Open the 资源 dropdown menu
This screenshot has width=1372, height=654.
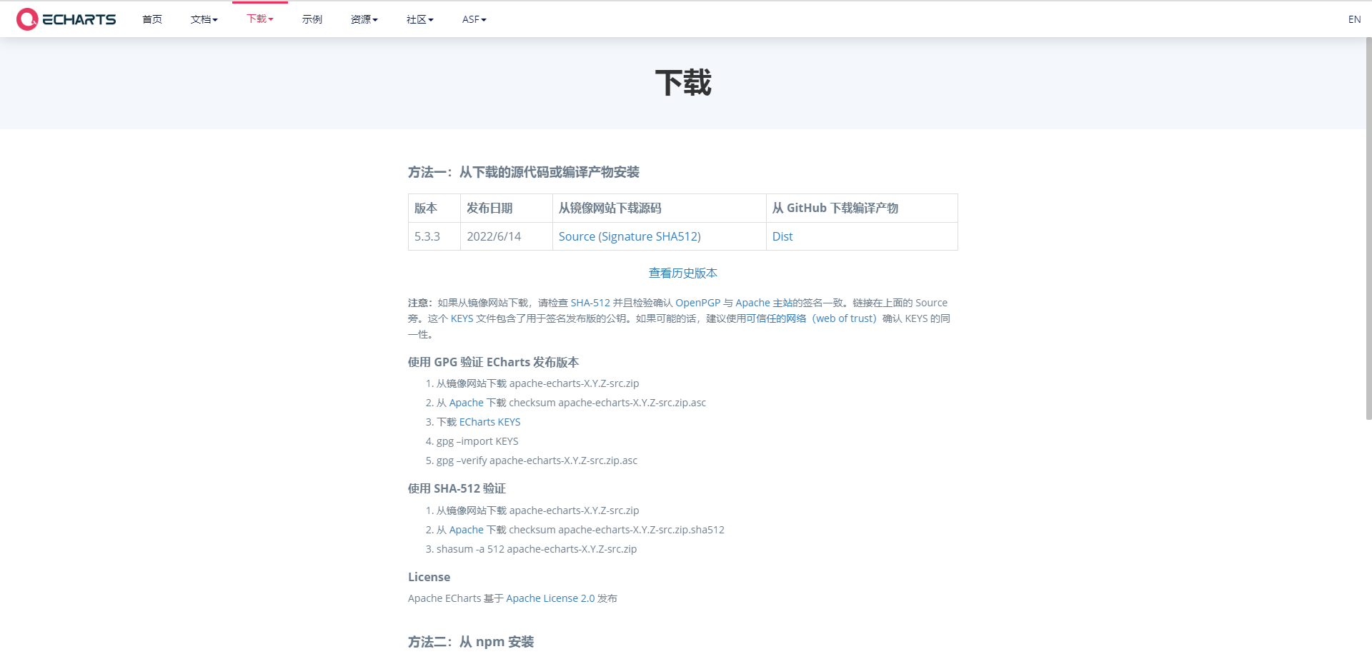(x=364, y=19)
